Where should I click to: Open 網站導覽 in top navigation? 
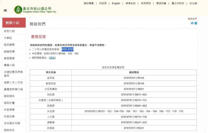[89, 3]
